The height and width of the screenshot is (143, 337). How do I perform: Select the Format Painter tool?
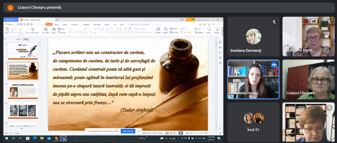click(21, 31)
